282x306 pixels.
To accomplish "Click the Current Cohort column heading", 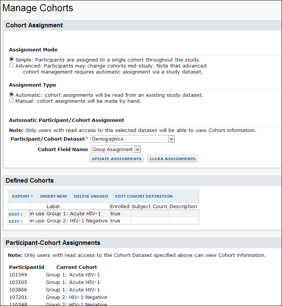I will click(77, 267).
